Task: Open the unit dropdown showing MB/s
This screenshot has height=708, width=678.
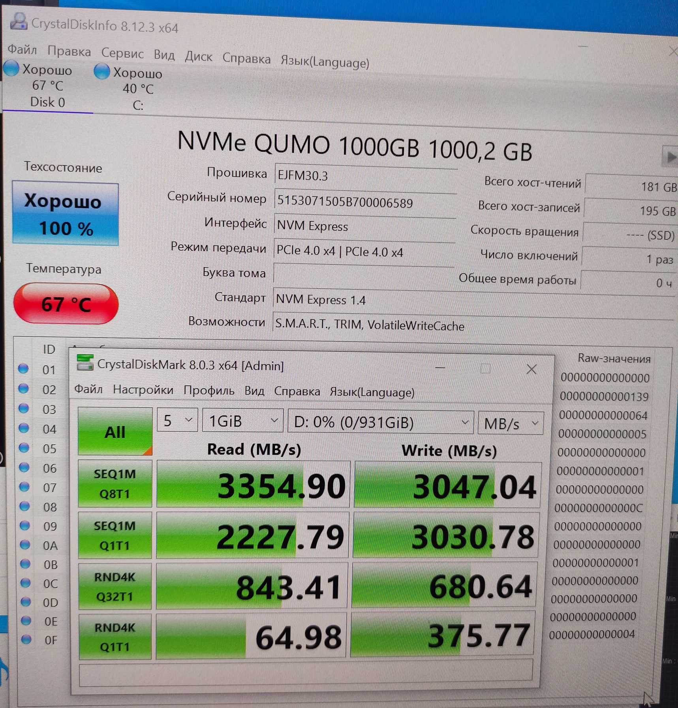Action: point(511,424)
